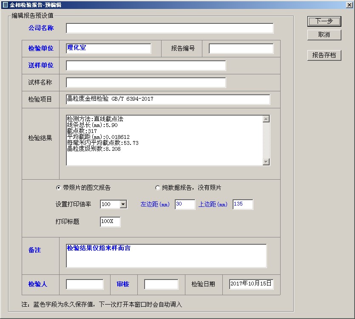Click the 打印标题 field showing 100X
This screenshot has width=355, height=319.
[x=110, y=222]
